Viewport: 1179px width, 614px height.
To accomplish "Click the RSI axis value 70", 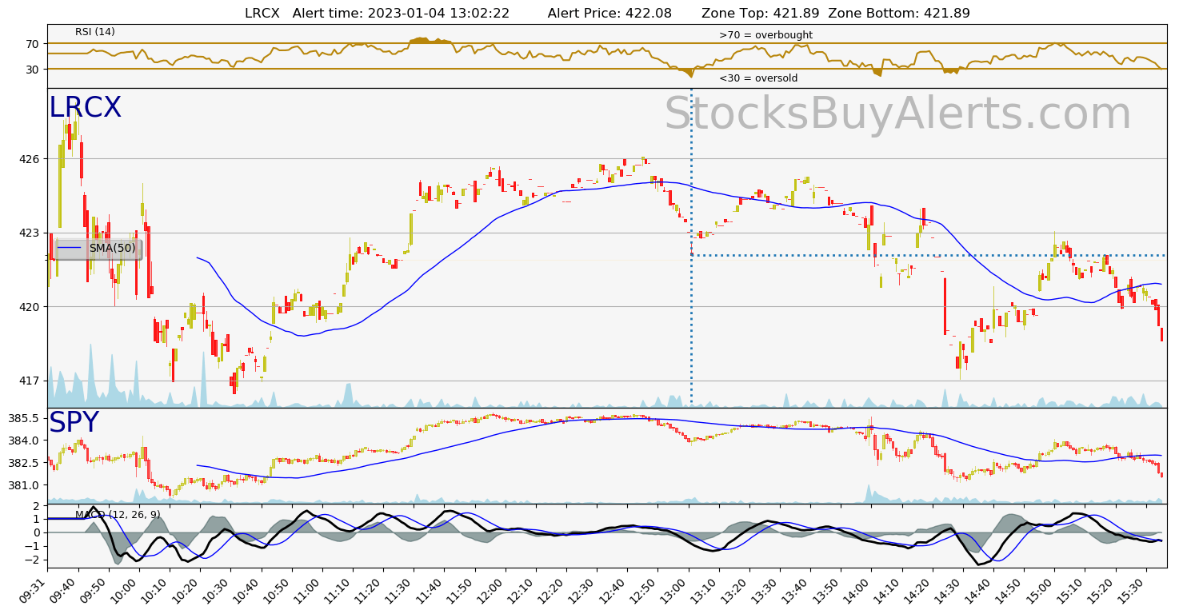I will [32, 44].
